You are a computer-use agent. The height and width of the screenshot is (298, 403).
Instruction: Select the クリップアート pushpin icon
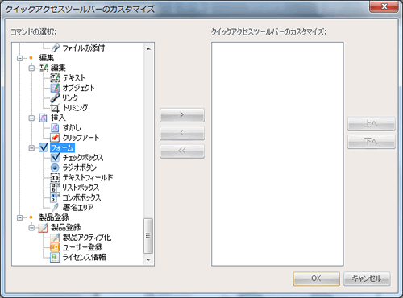click(55, 138)
